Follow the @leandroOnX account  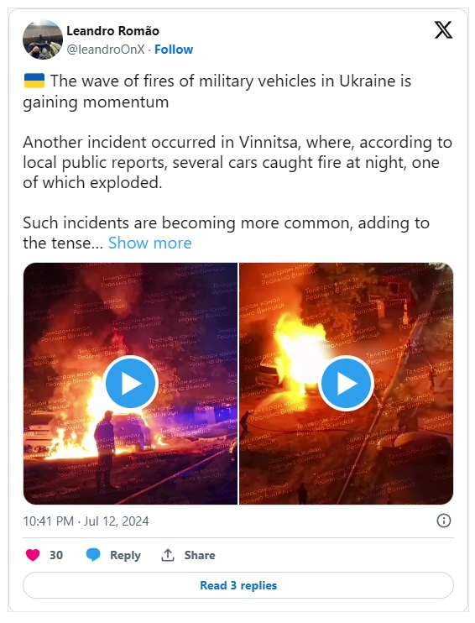[174, 50]
